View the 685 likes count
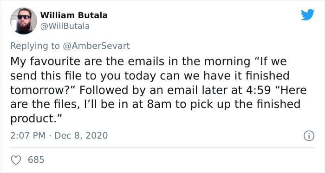The width and height of the screenshot is (325, 173). [x=36, y=160]
